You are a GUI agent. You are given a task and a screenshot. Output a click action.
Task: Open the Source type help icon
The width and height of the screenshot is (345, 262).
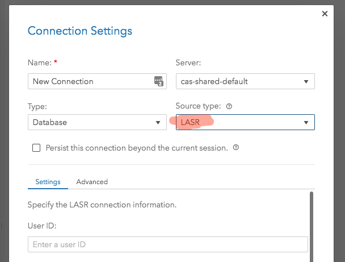pyautogui.click(x=229, y=106)
